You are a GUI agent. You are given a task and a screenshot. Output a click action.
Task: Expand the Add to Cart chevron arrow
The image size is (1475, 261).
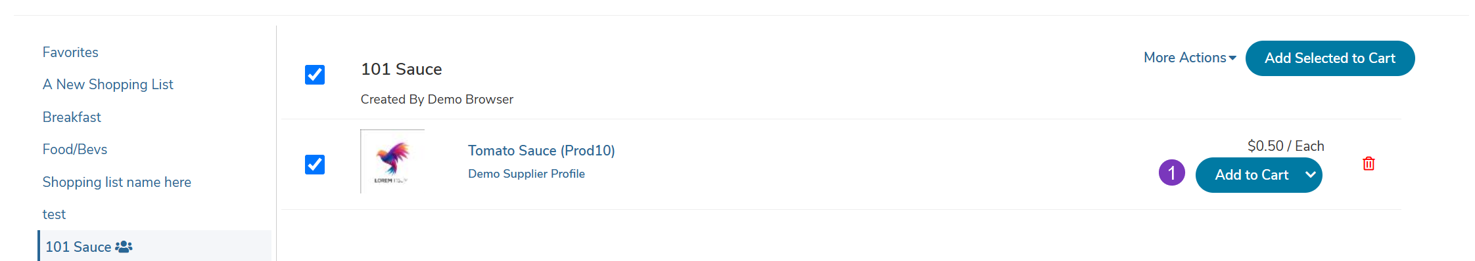[1310, 174]
